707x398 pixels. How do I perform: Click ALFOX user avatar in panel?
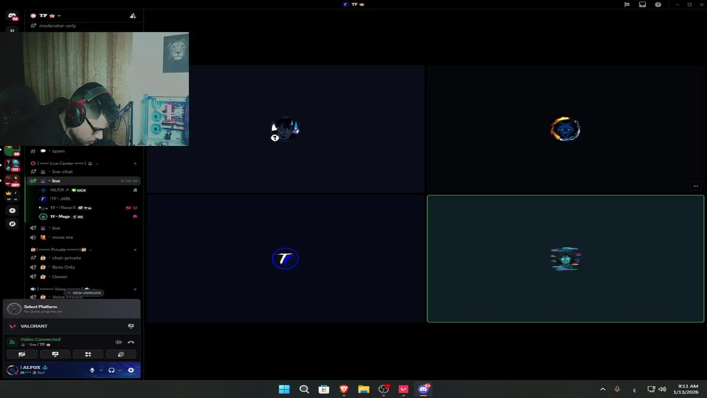tap(12, 370)
